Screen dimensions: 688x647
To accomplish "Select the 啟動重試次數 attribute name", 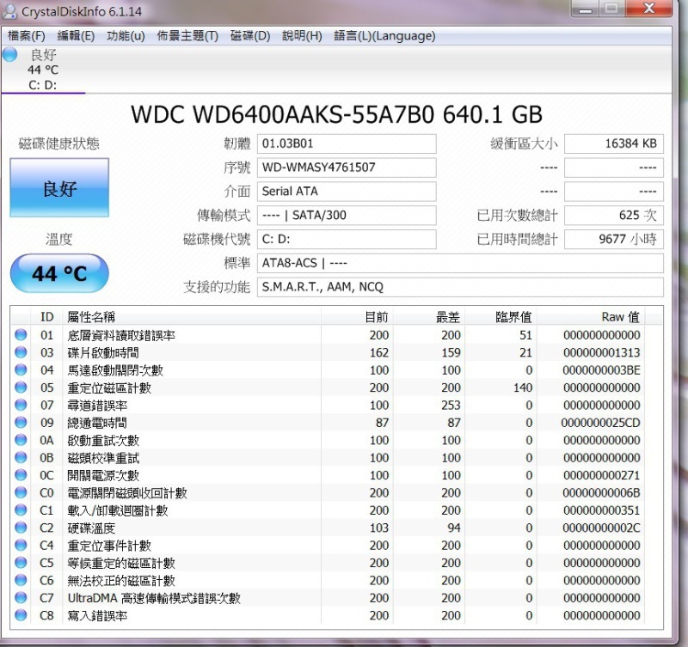I will click(103, 441).
